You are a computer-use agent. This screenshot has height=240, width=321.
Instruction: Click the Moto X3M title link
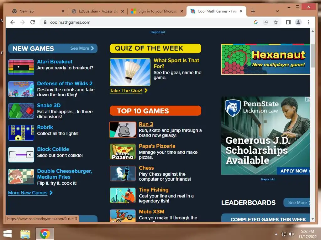click(x=151, y=212)
